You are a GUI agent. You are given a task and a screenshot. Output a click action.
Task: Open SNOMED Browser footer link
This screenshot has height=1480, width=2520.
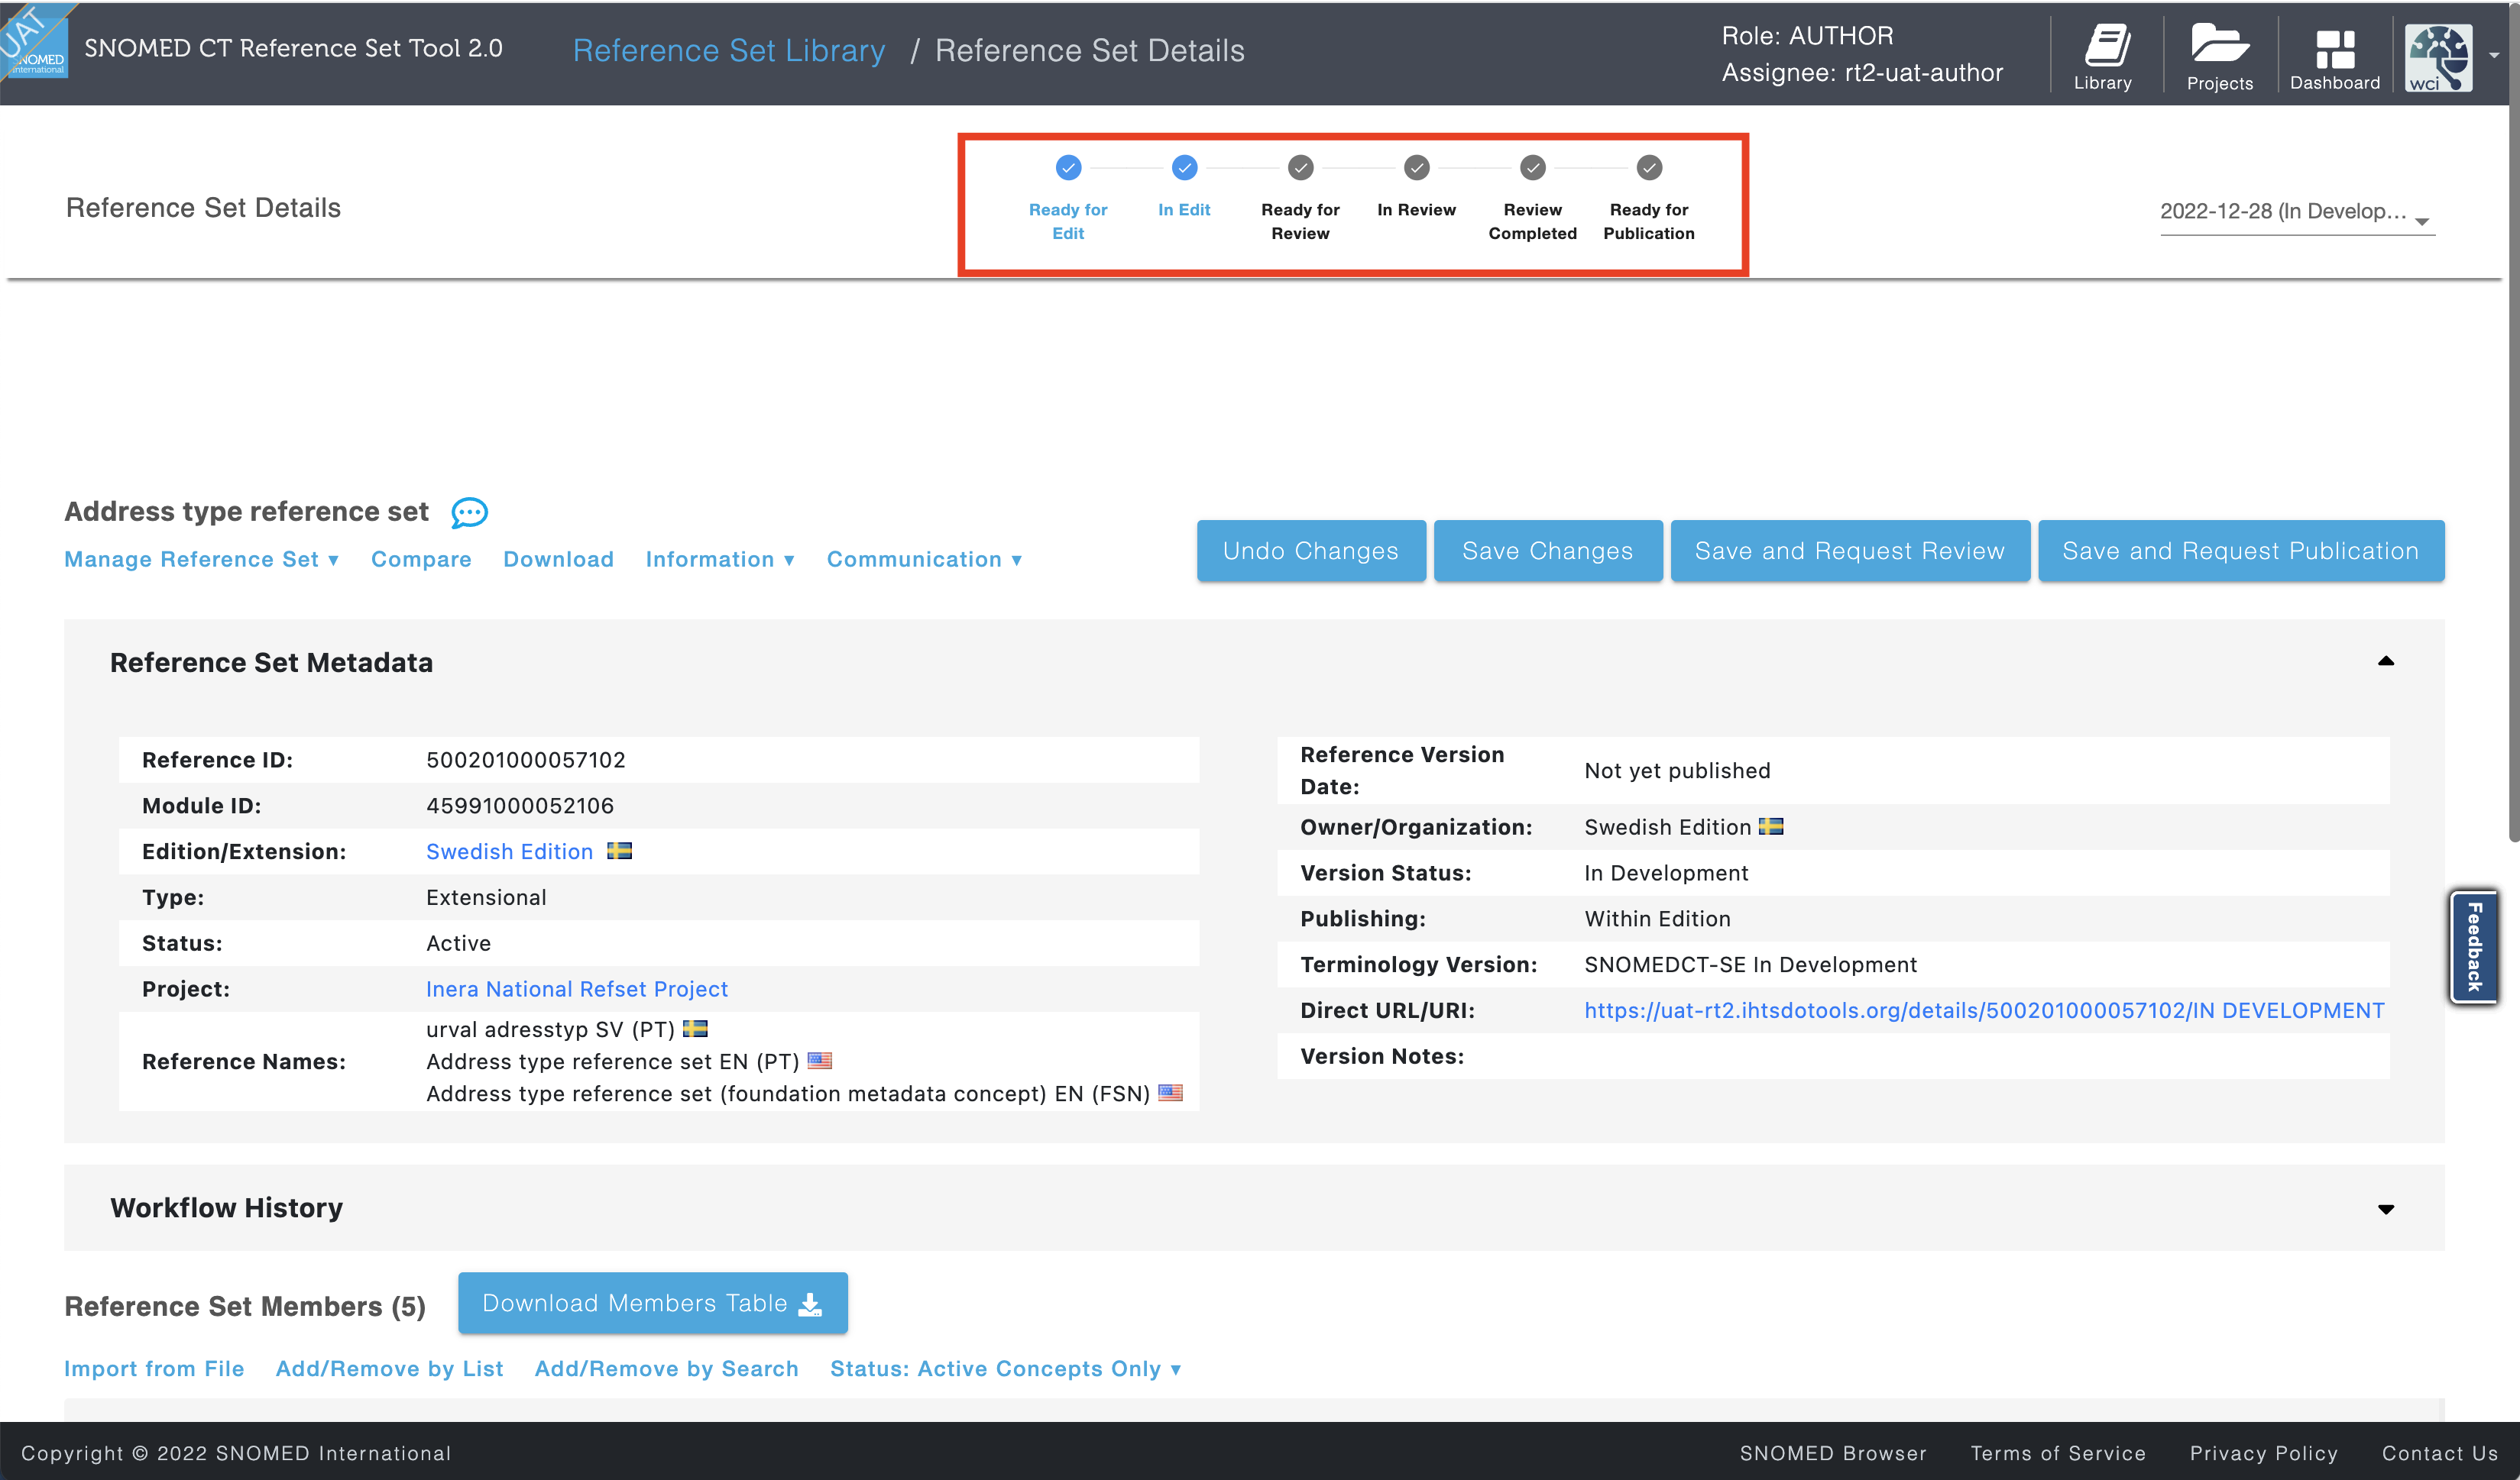[1832, 1453]
